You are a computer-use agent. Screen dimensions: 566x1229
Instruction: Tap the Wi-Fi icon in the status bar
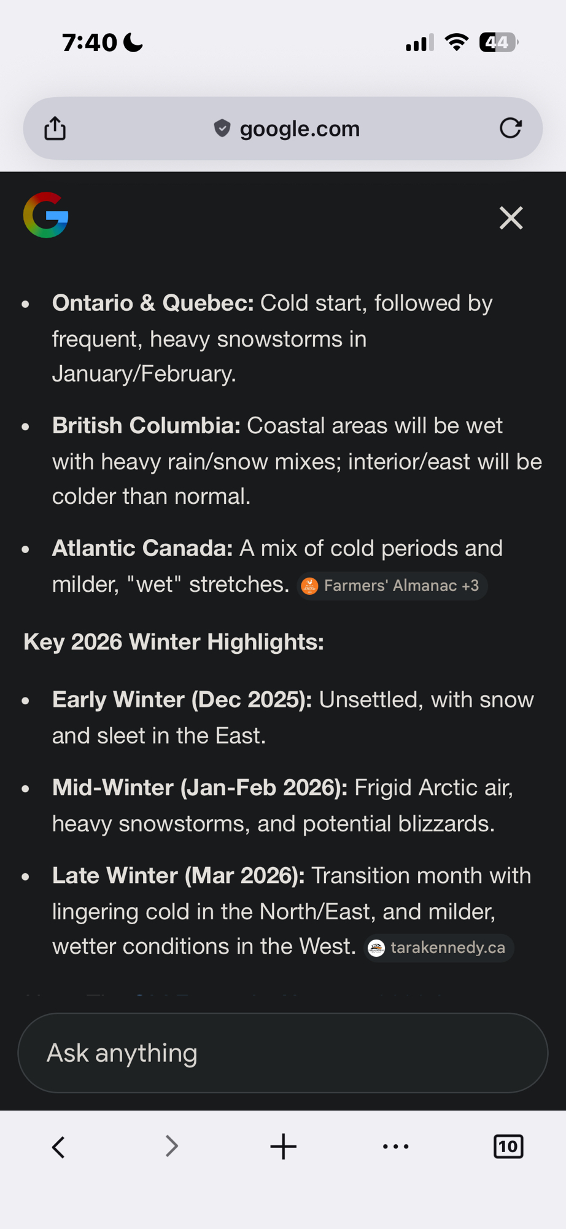coord(456,42)
